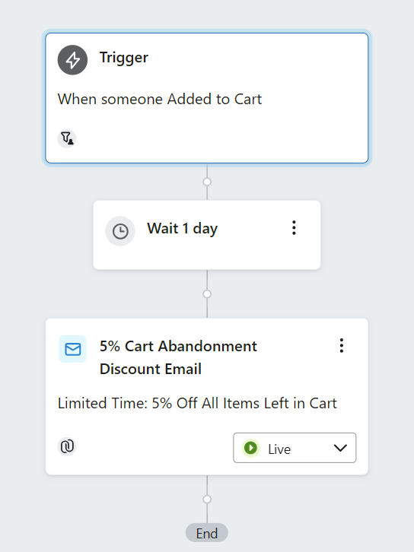Select the Wait 1 day step card

(207, 235)
